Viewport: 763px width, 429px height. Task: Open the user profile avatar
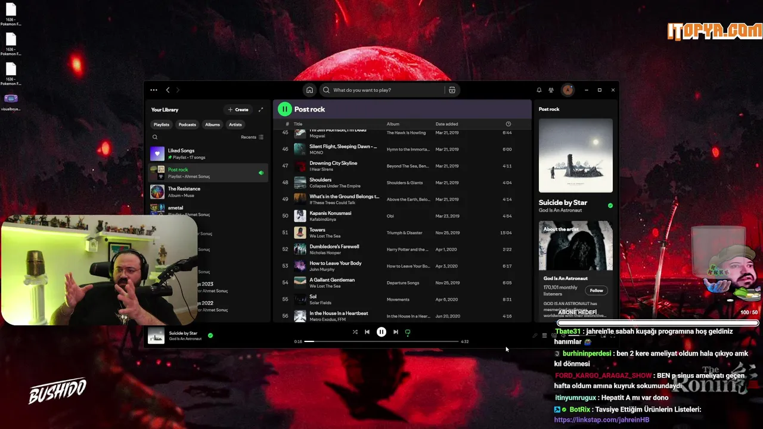(567, 90)
